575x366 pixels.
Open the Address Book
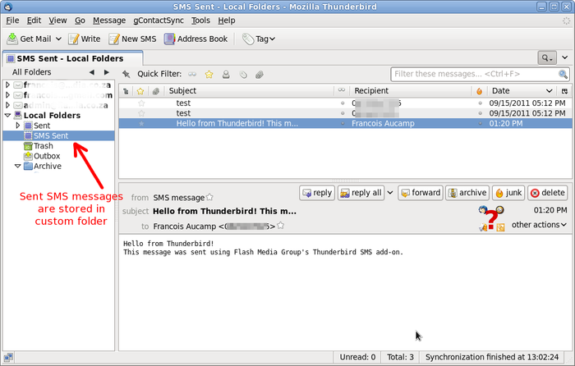[195, 39]
